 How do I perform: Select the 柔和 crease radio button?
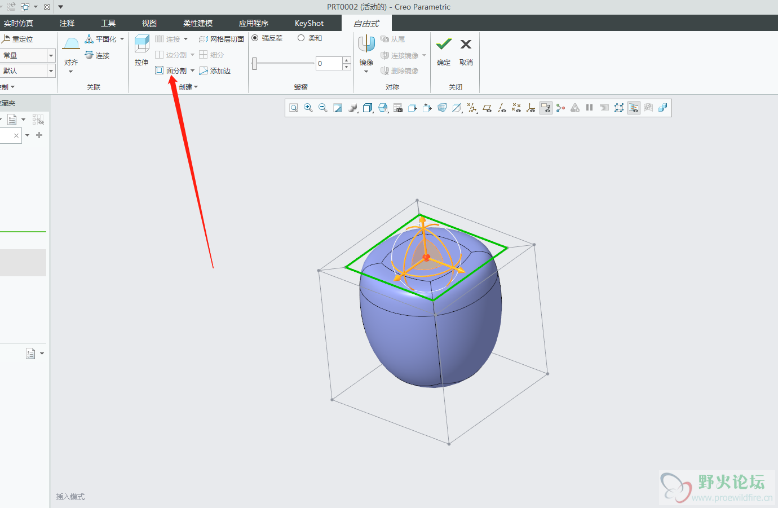click(x=301, y=38)
